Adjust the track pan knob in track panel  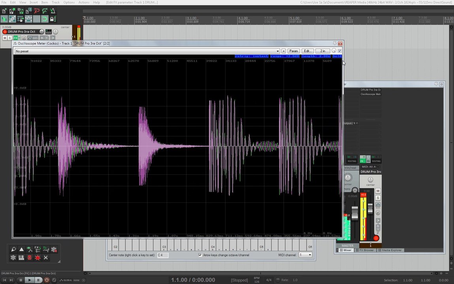[55, 32]
